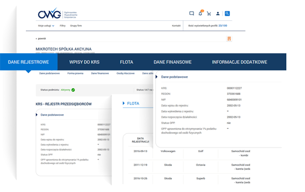This screenshot has width=305, height=192.
Task: Select the INFORMACJE DODATKOWE tab
Action: click(x=239, y=62)
